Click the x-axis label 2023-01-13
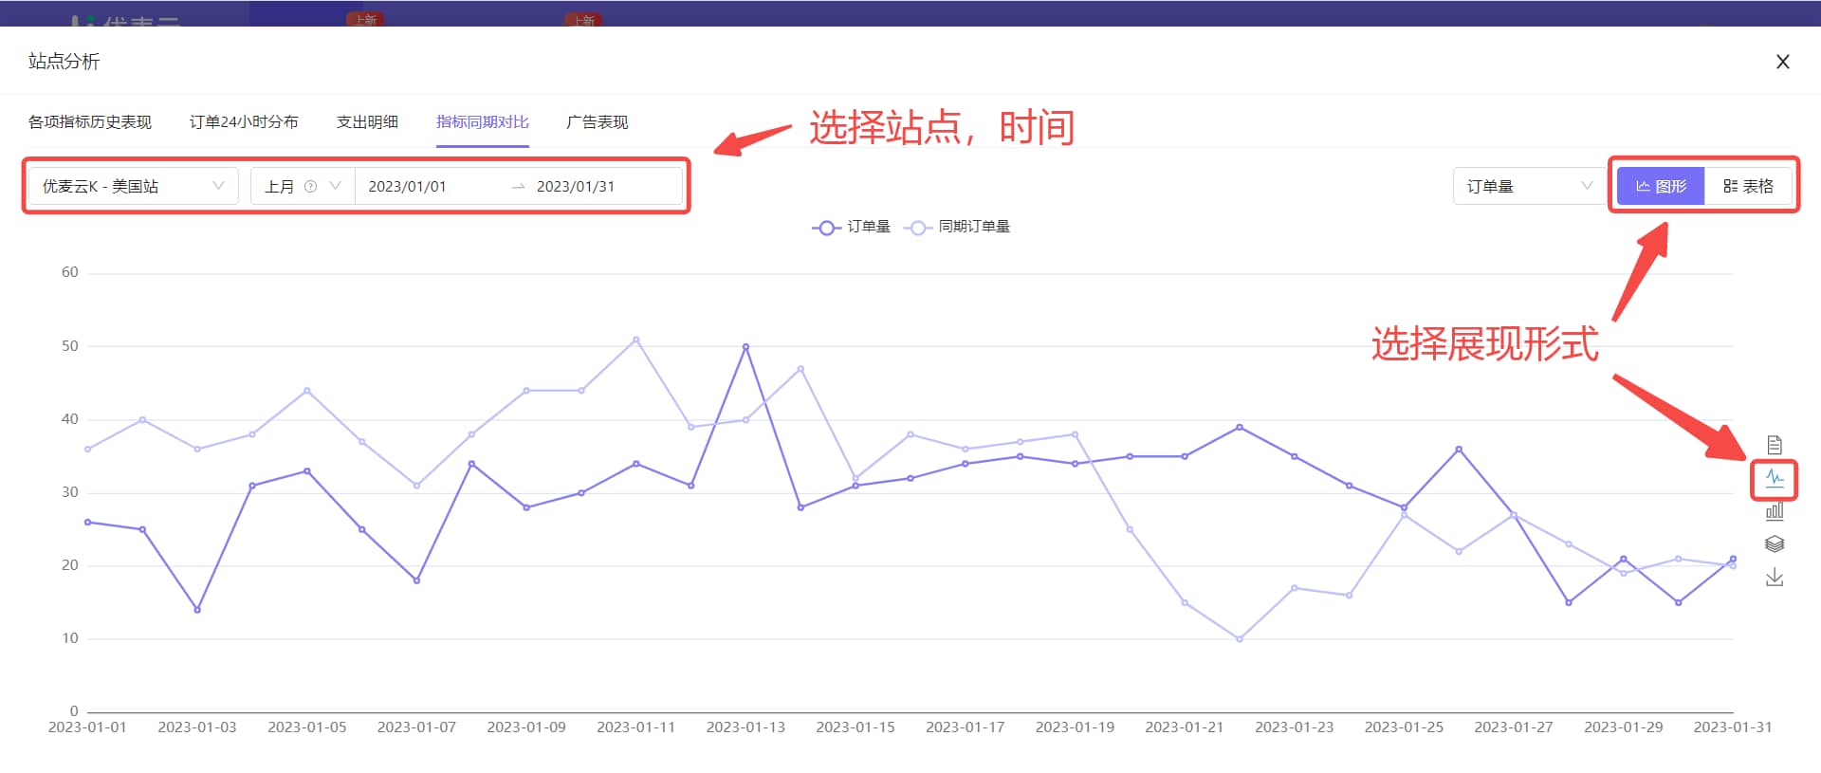Viewport: 1821px width, 773px height. [x=745, y=727]
